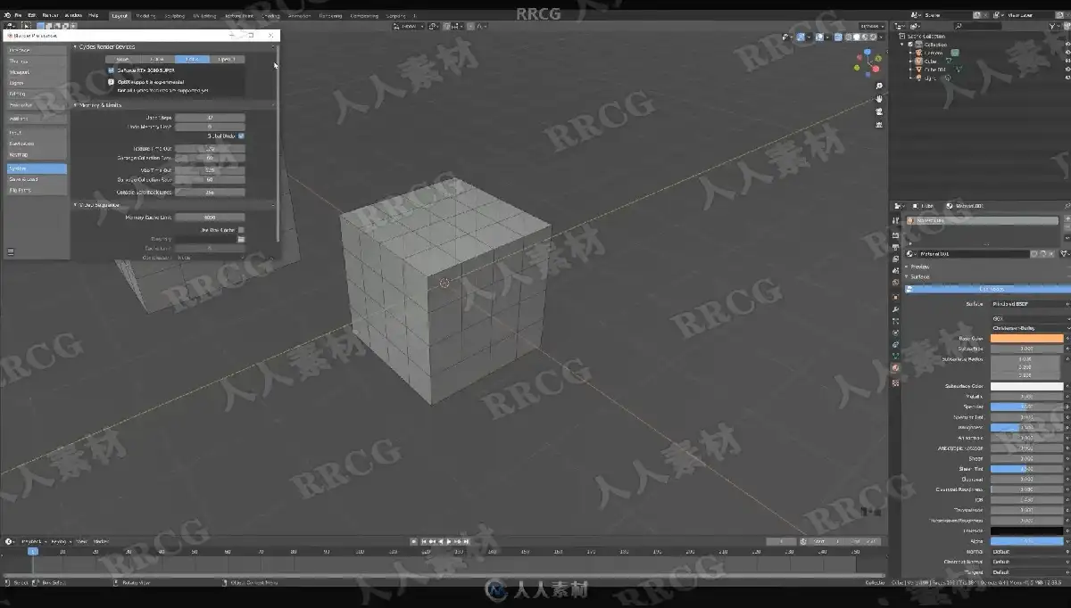Click the zoom magnifier viewport icon
1071x608 pixels.
click(879, 86)
